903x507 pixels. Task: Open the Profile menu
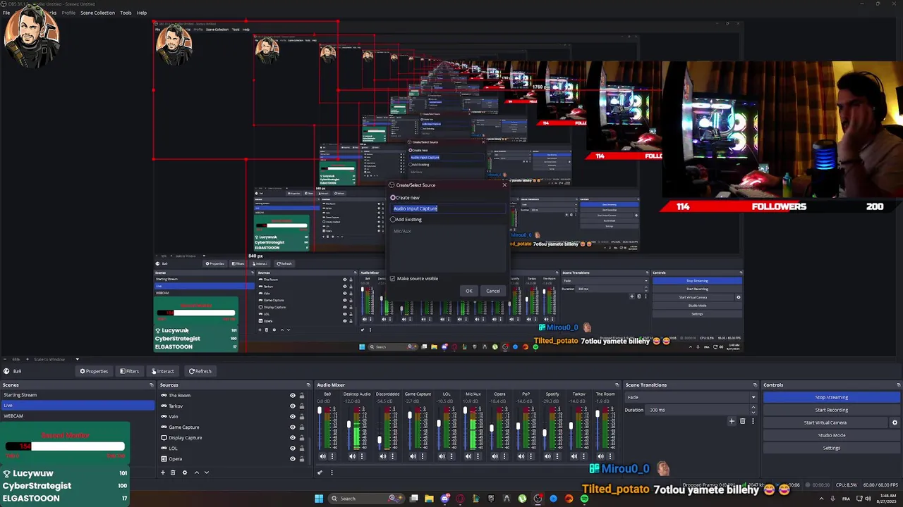coord(68,13)
